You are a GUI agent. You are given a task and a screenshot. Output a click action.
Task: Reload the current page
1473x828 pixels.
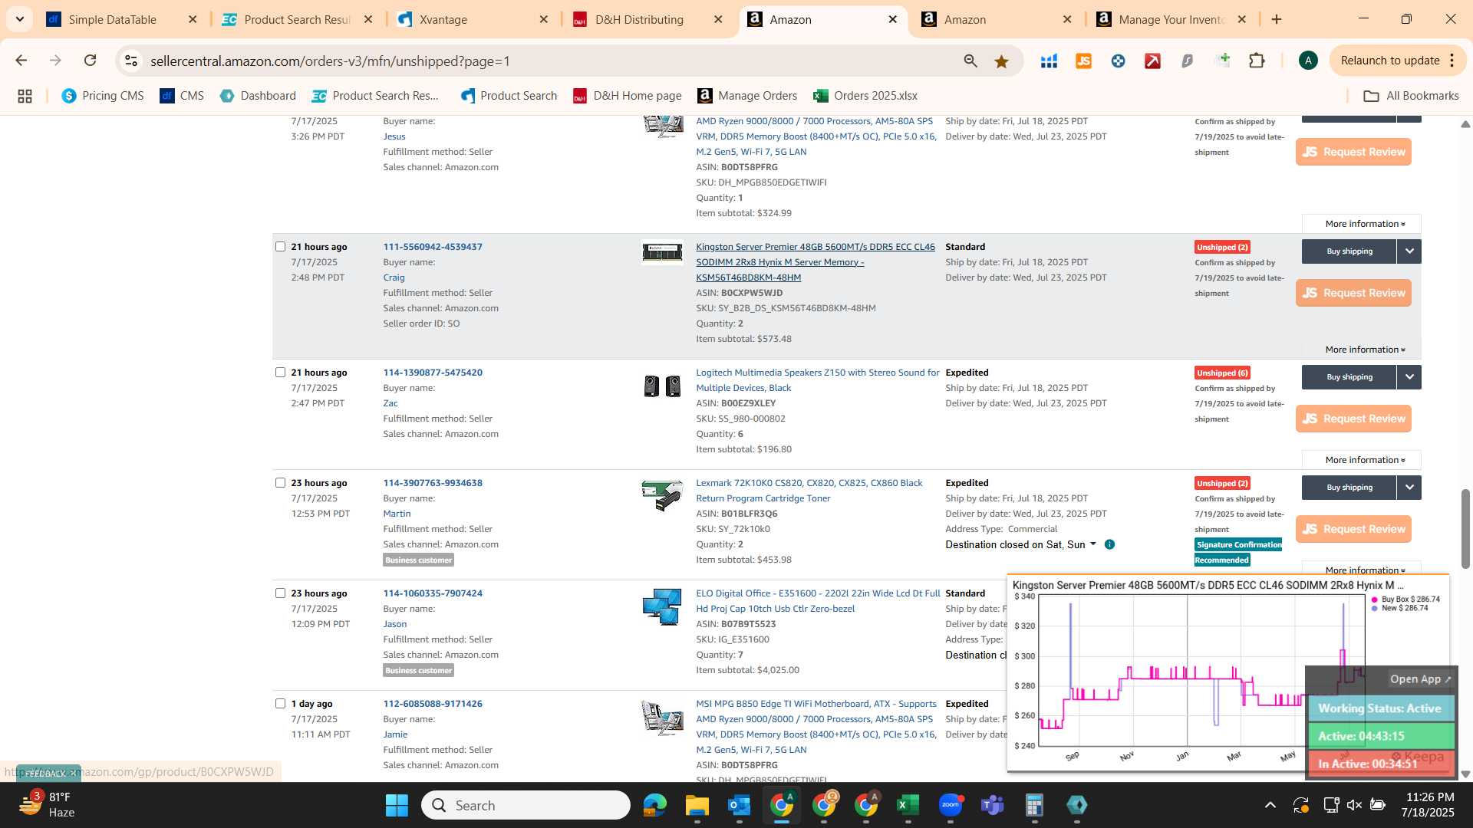[90, 61]
